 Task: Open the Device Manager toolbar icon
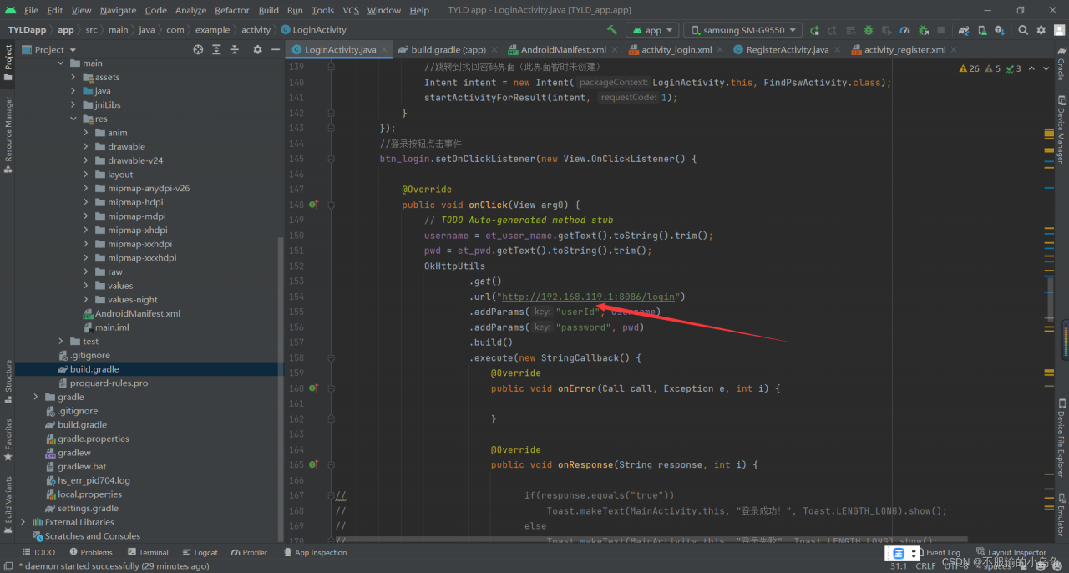point(982,30)
